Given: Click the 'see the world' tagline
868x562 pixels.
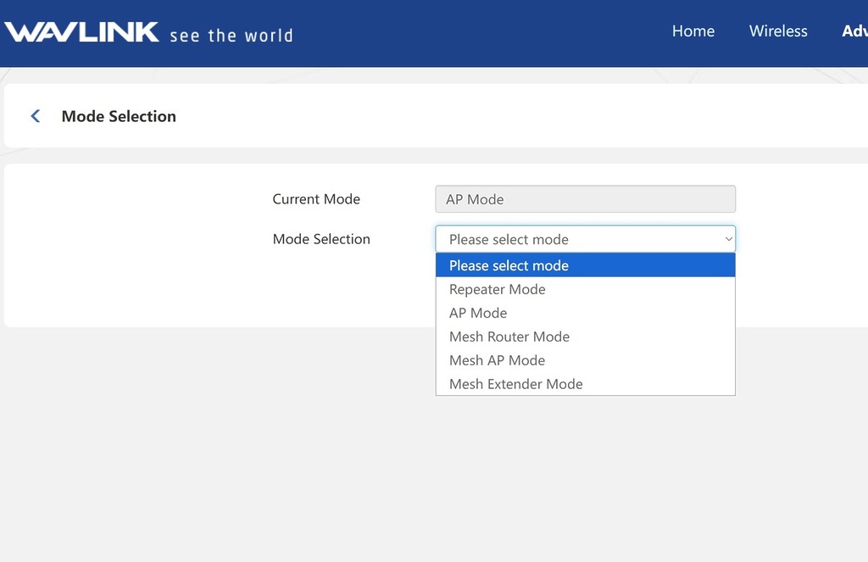Looking at the screenshot, I should click(231, 36).
